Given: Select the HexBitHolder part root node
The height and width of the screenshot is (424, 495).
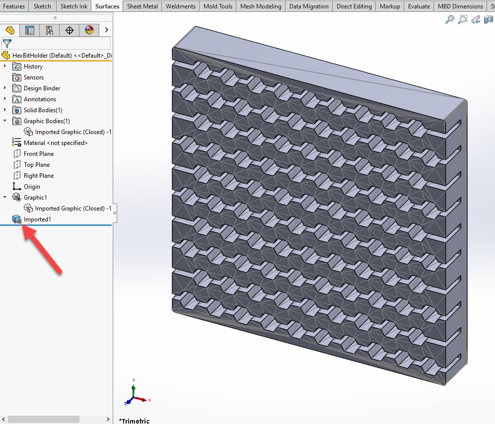Looking at the screenshot, I should pyautogui.click(x=57, y=56).
